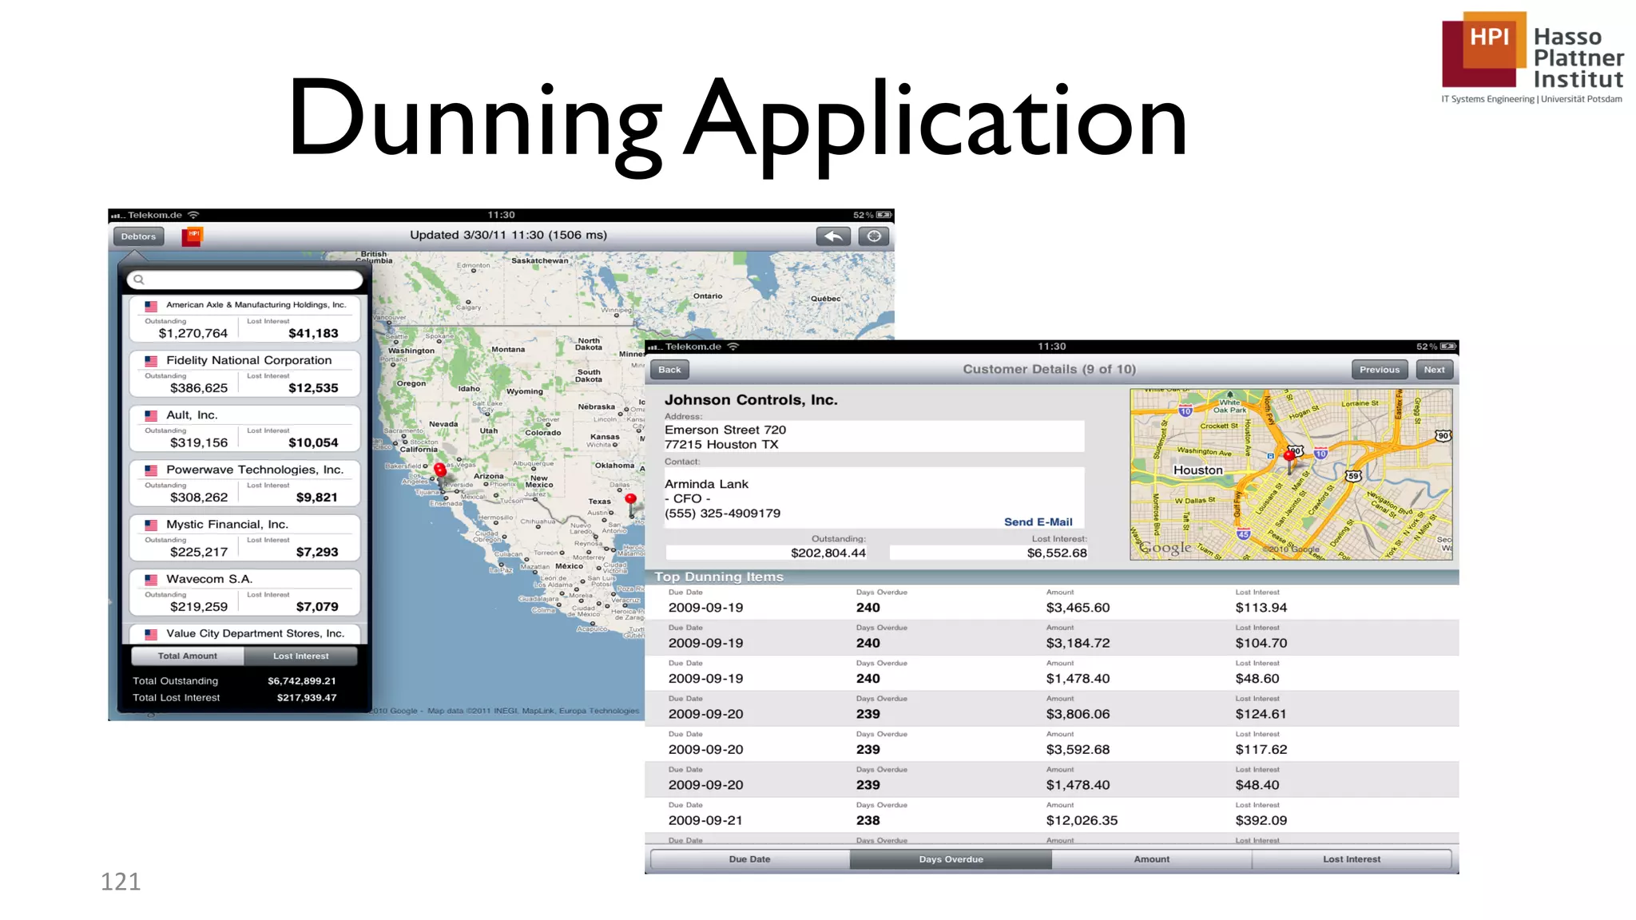Select dunning item with amount $3,184.72
The width and height of the screenshot is (1636, 920).
click(x=1052, y=638)
